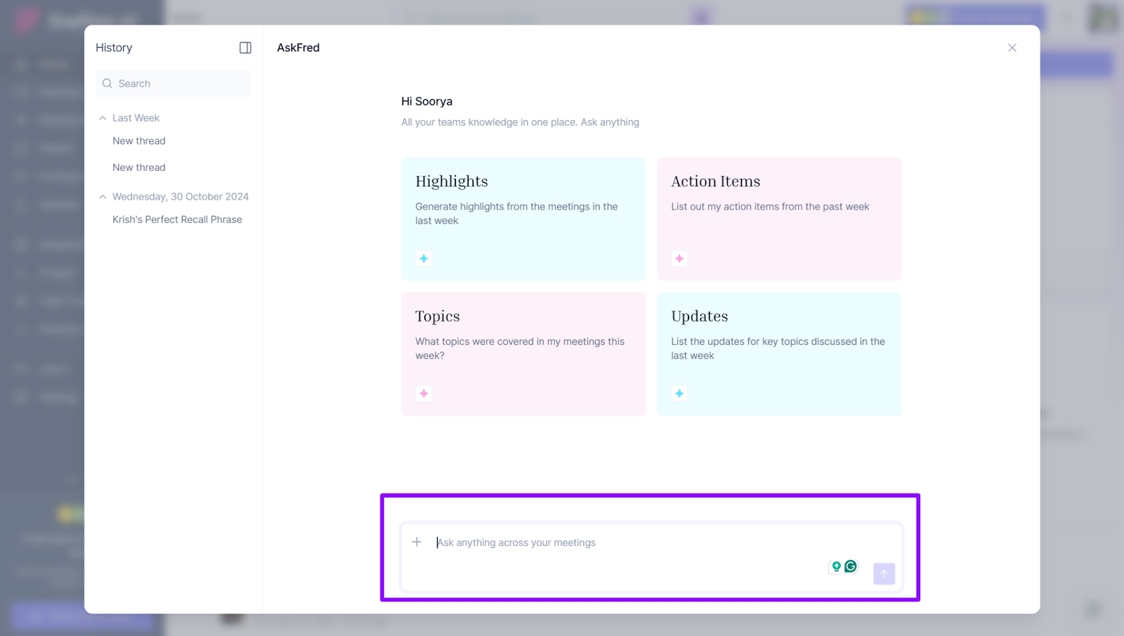Click the sparkle icon on Topics card
This screenshot has width=1124, height=636.
point(424,394)
